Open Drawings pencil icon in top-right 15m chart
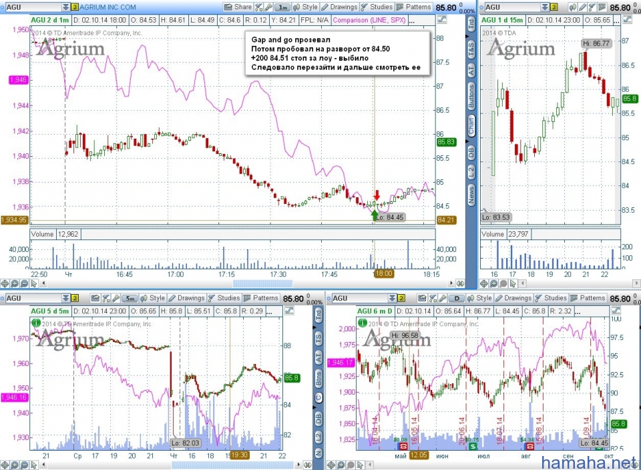This screenshot has height=470, width=641. coord(582,7)
